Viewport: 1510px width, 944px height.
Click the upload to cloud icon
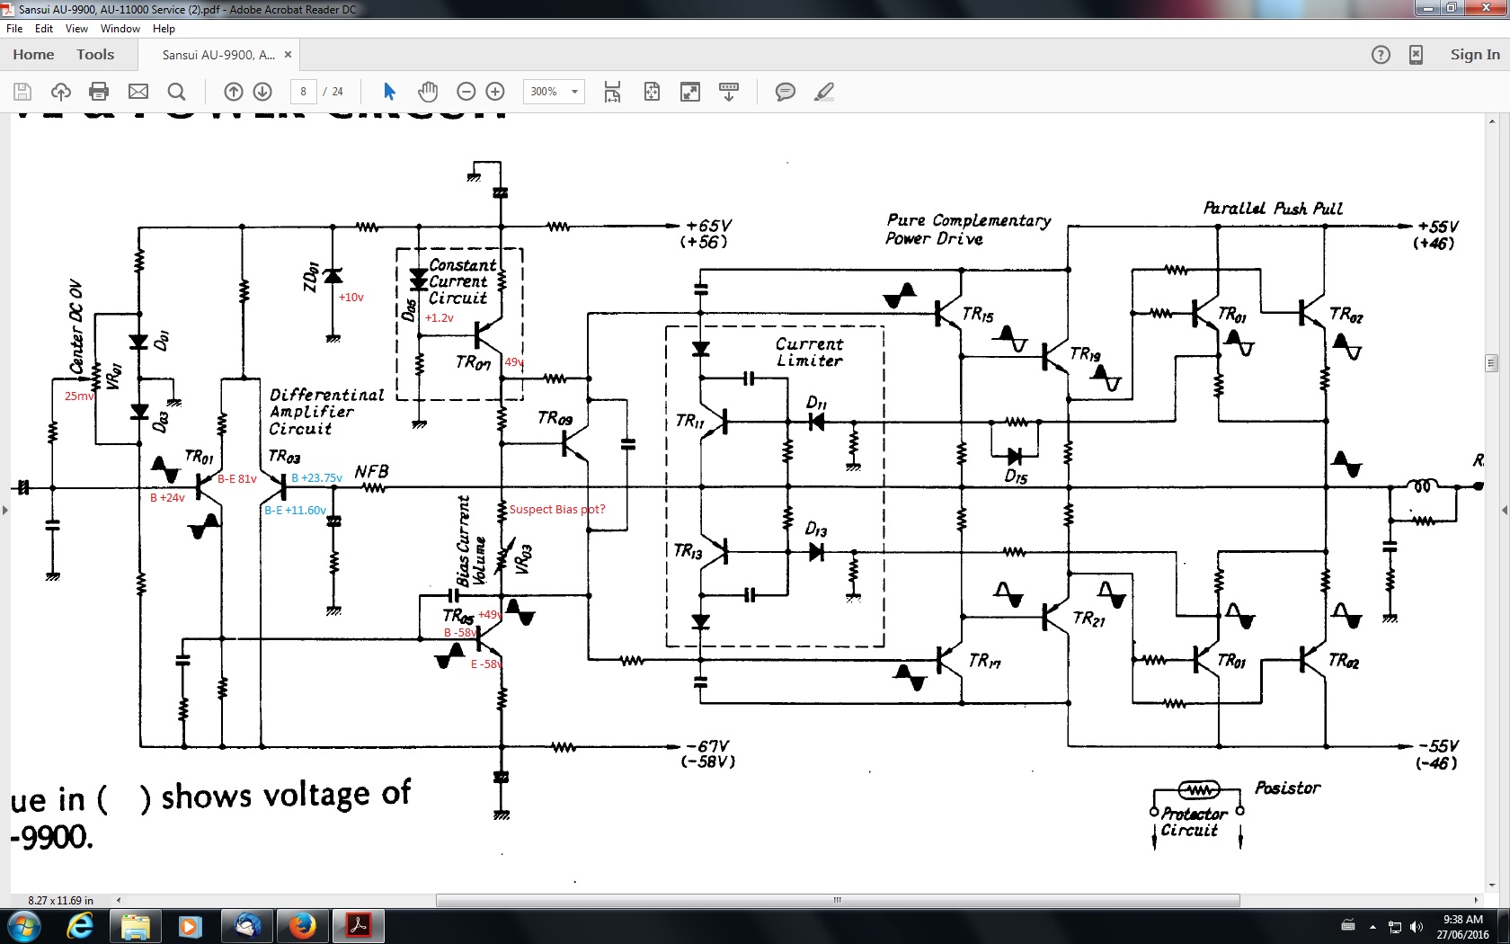coord(61,92)
